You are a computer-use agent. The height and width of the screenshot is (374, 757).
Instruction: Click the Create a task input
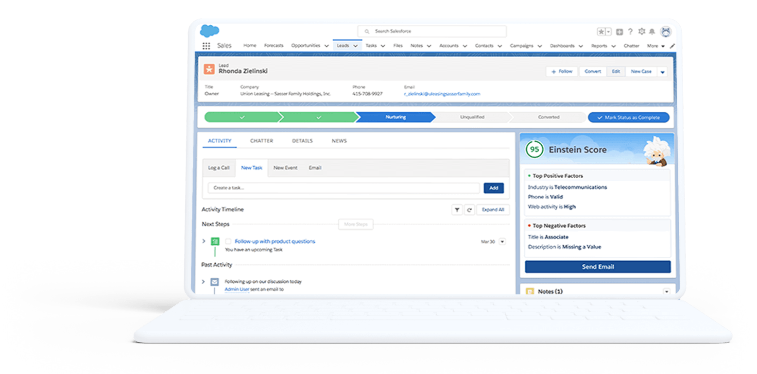pyautogui.click(x=344, y=188)
